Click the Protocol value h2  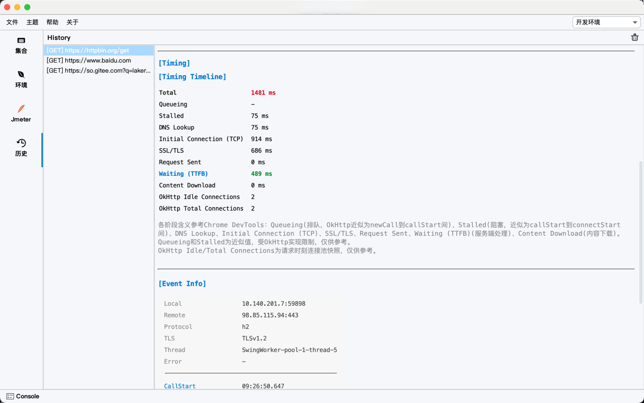[246, 327]
